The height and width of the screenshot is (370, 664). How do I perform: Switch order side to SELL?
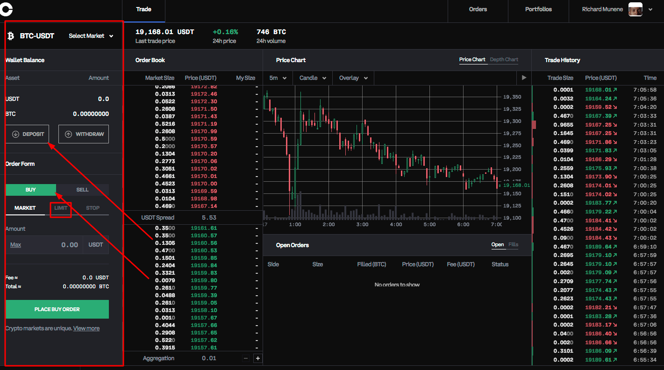coord(82,190)
